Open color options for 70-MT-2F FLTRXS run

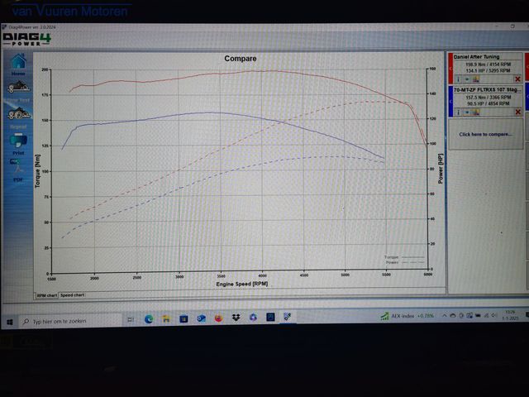[x=476, y=112]
